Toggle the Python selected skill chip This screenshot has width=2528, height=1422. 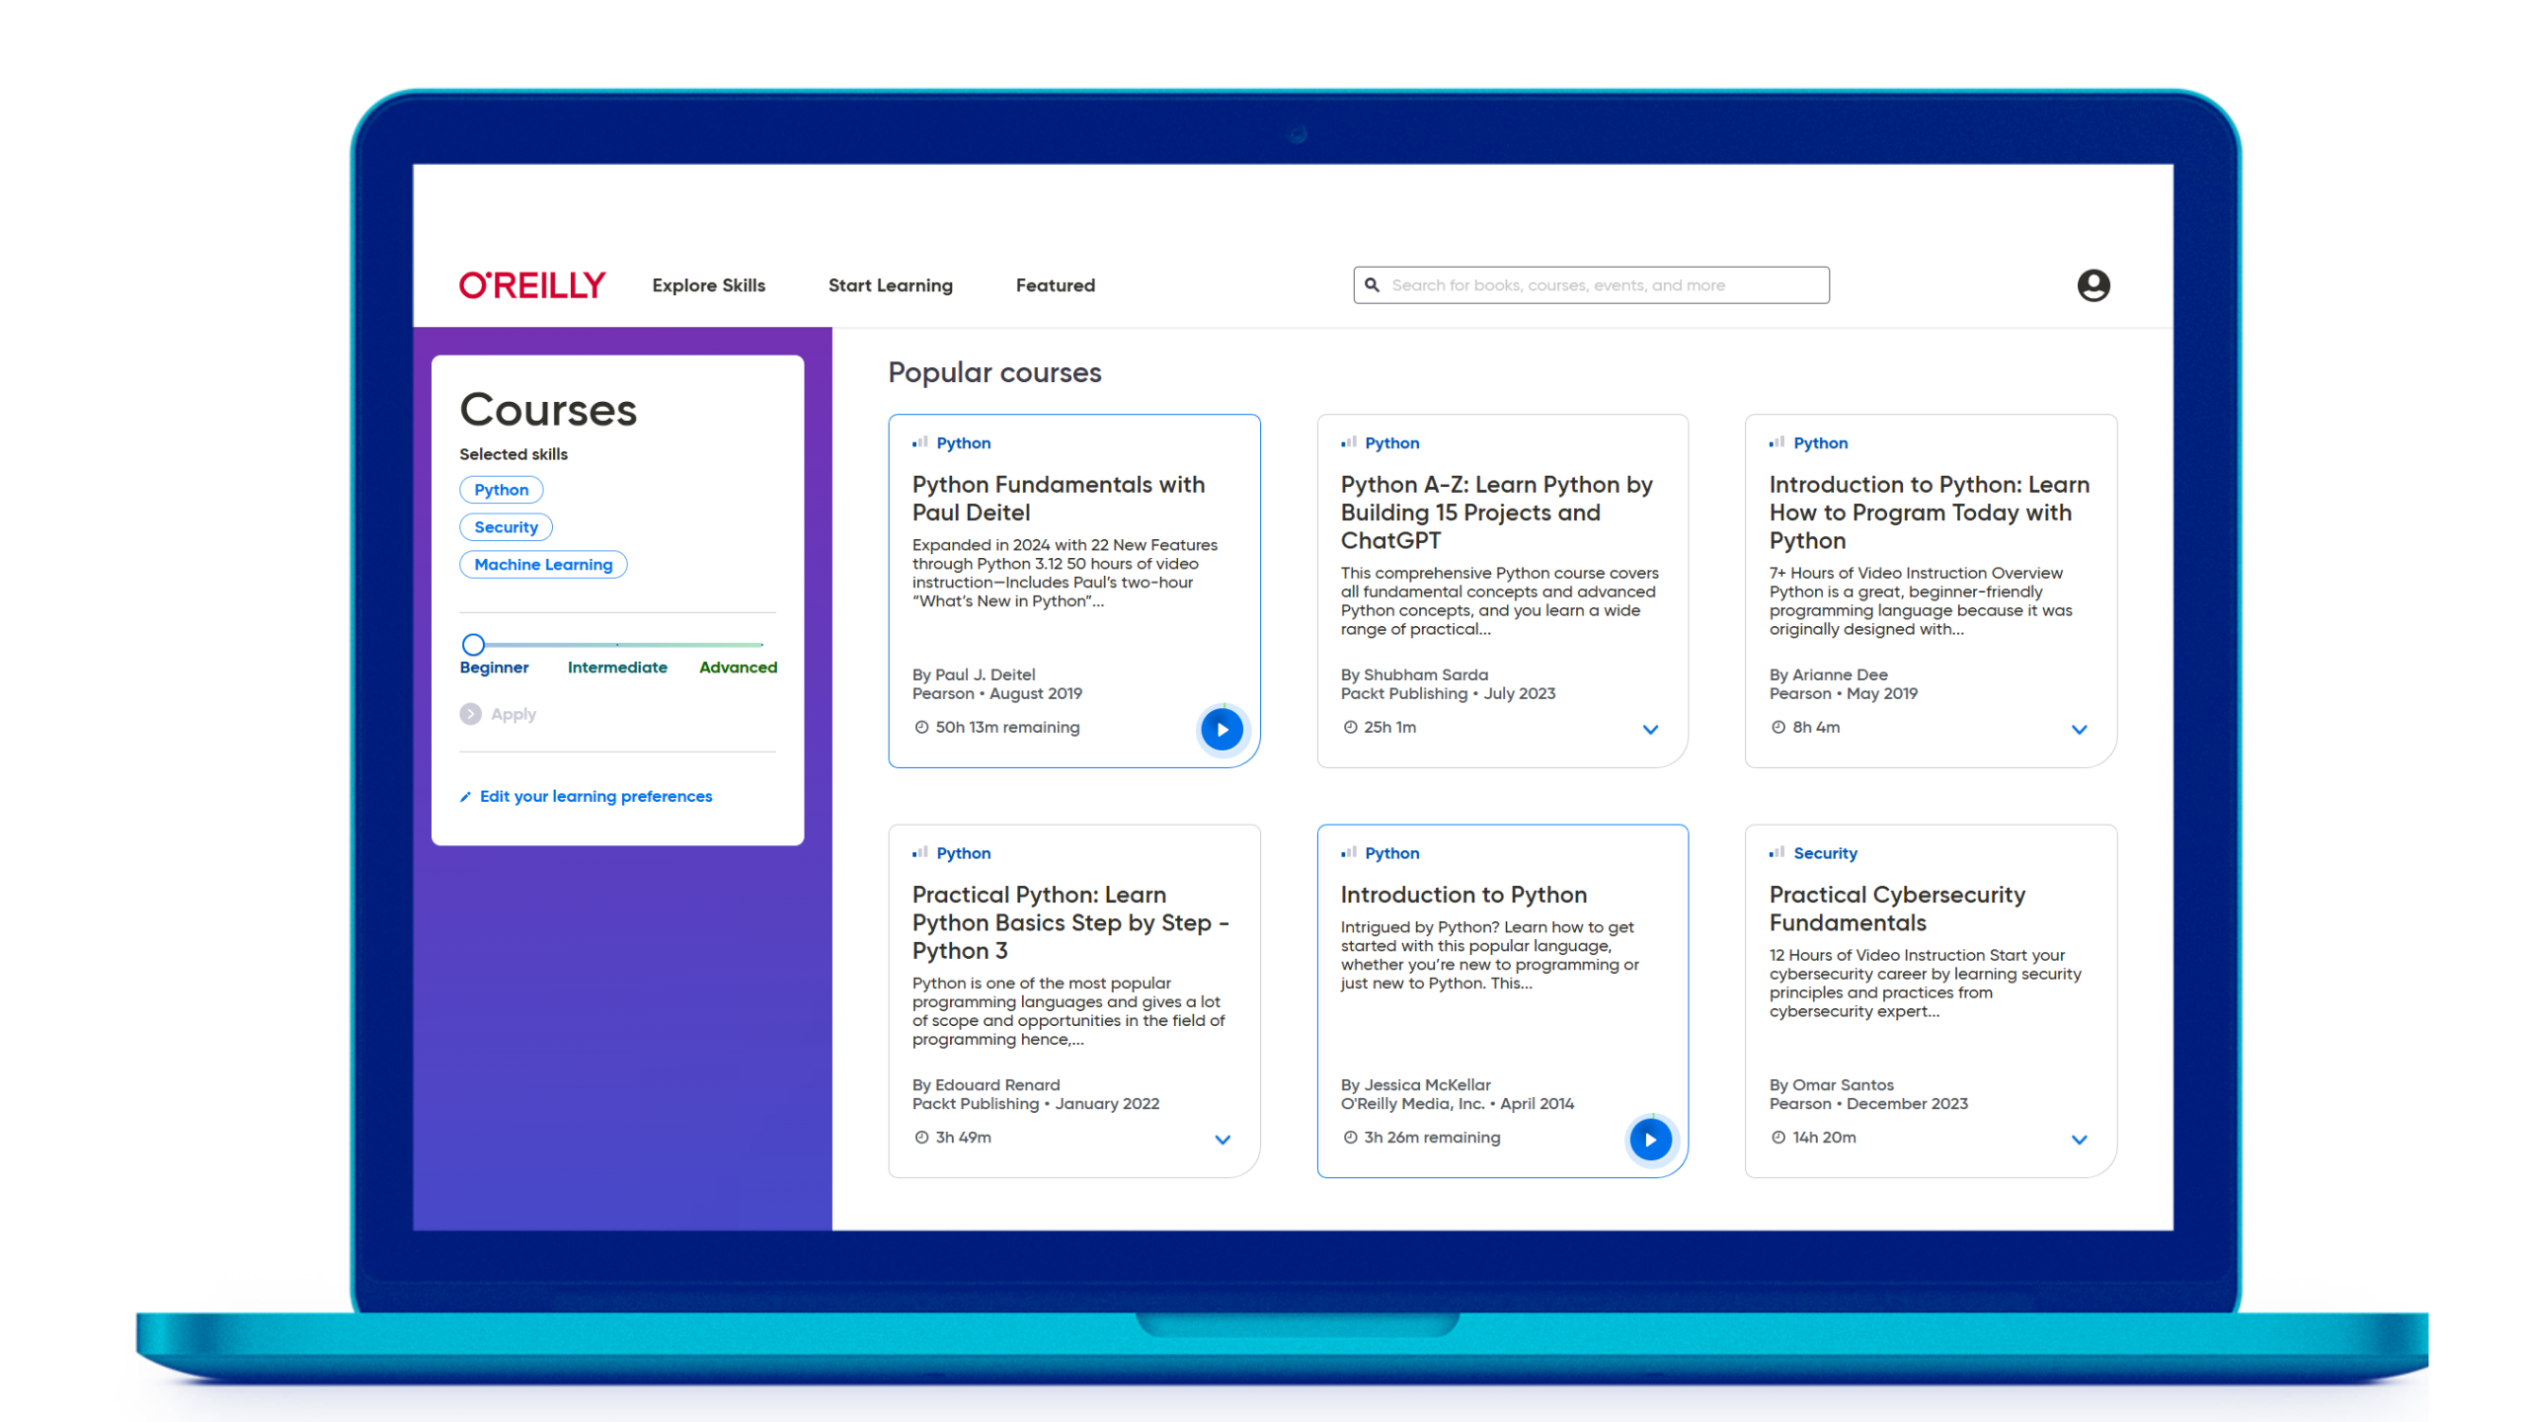[x=501, y=490]
